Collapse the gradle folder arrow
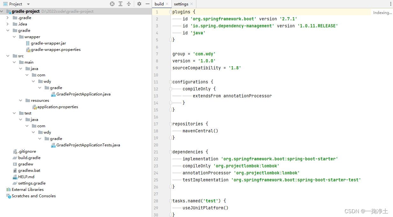This screenshot has width=393, height=217. tap(8, 31)
